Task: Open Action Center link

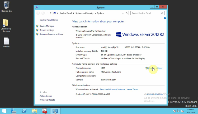Action: pos(46,96)
